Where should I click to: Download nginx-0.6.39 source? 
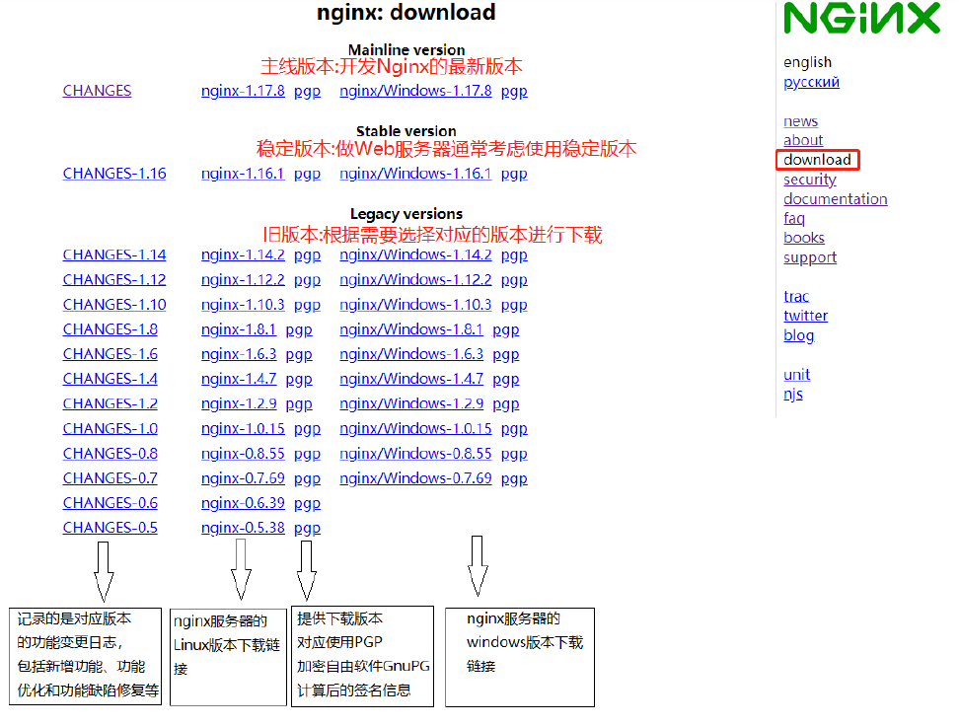coord(243,503)
